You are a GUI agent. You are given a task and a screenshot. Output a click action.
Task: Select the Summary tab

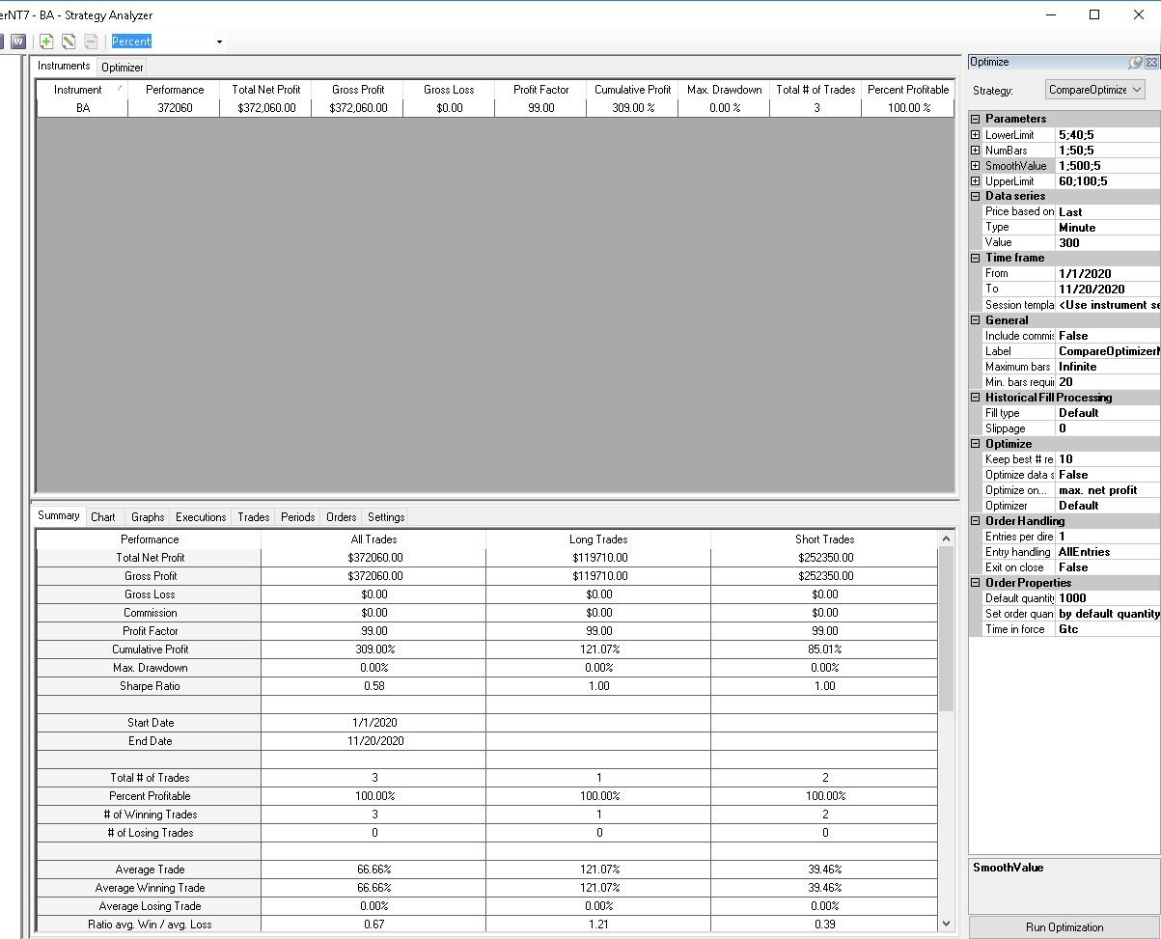pos(59,515)
